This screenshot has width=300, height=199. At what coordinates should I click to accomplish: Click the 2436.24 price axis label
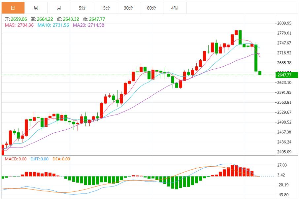click(x=284, y=142)
